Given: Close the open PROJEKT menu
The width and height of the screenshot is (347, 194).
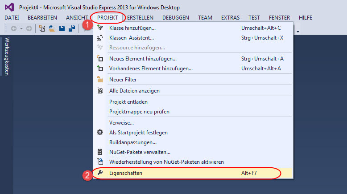Looking at the screenshot, I should click(107, 18).
